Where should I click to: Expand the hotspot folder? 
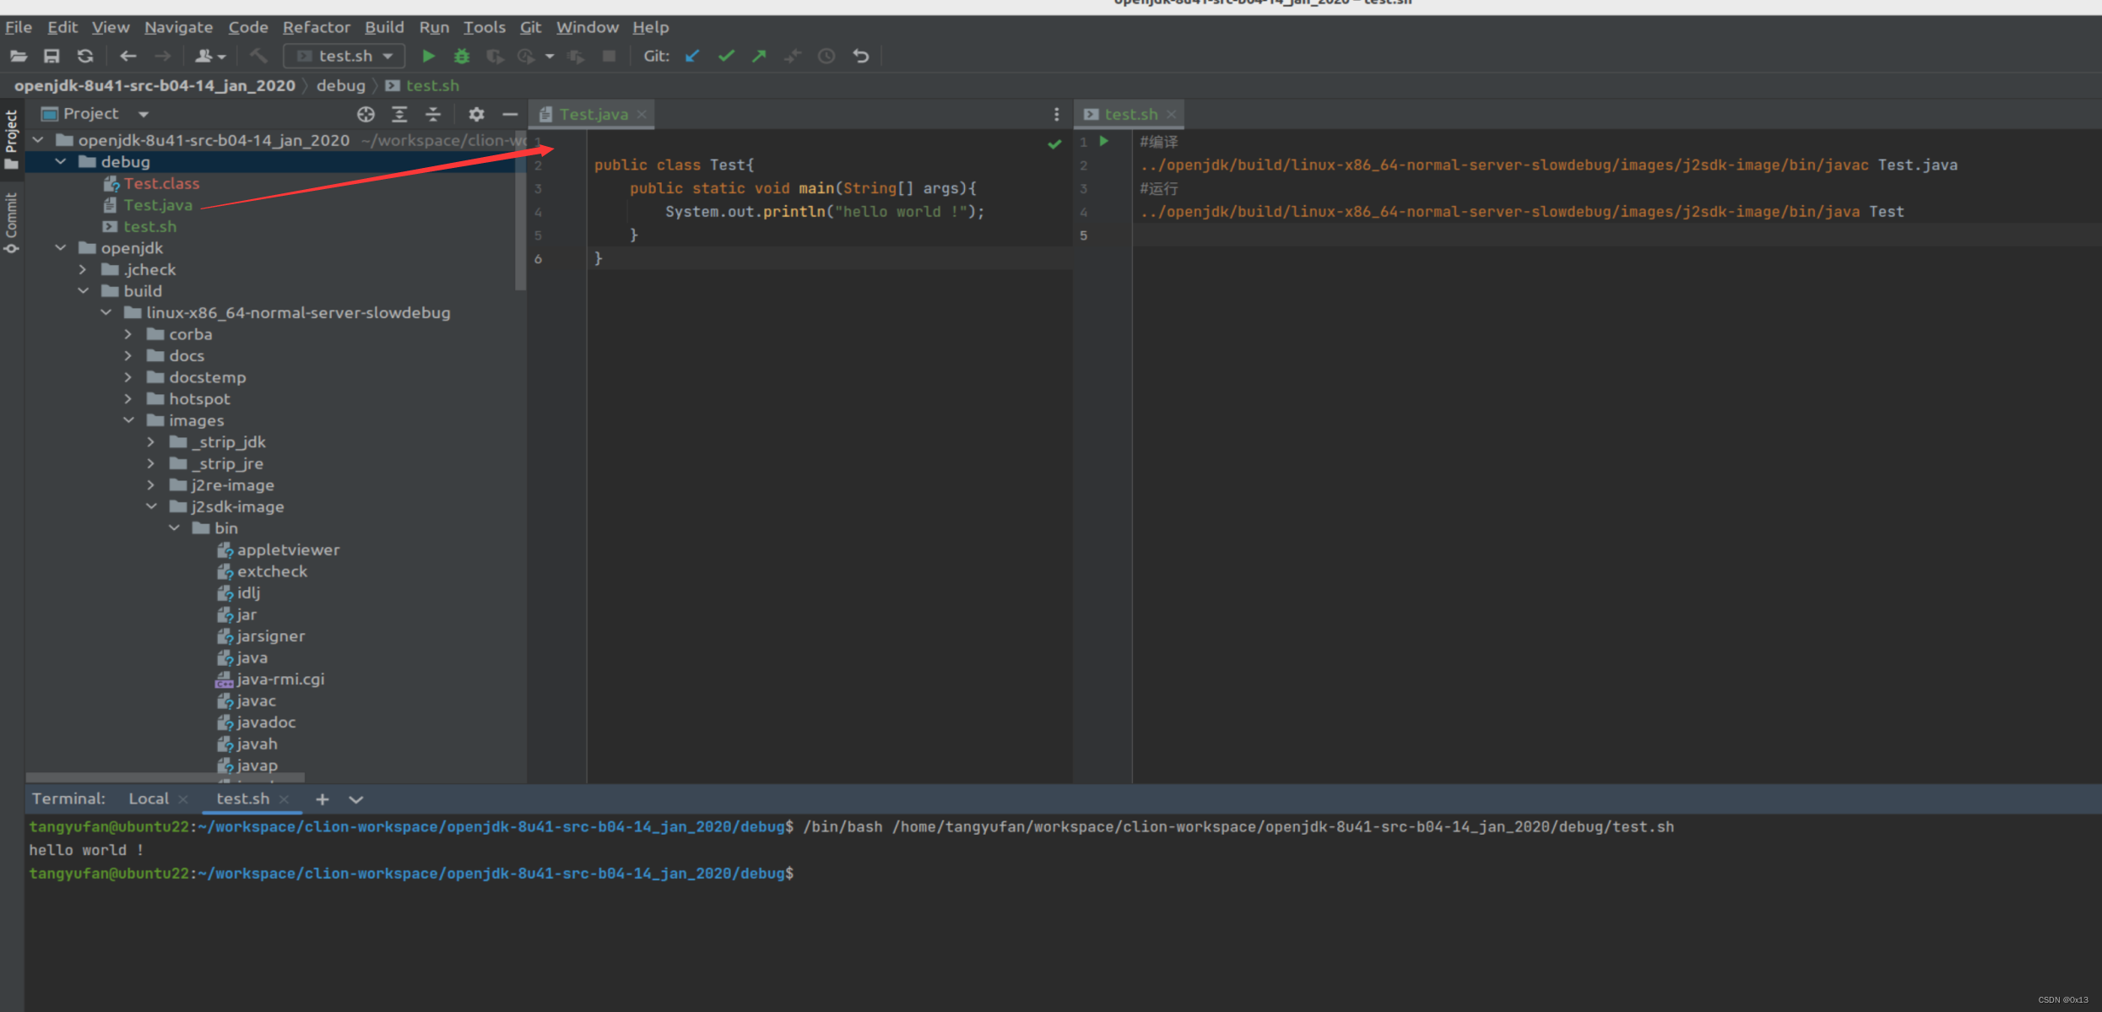coord(128,399)
